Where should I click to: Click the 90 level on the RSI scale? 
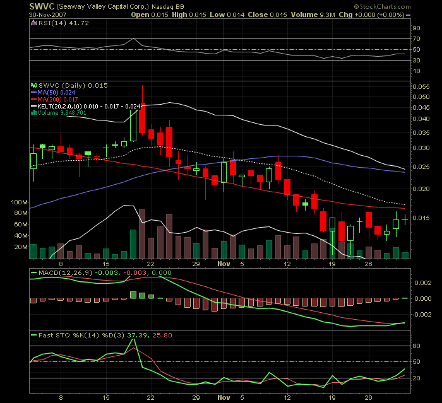click(x=417, y=28)
